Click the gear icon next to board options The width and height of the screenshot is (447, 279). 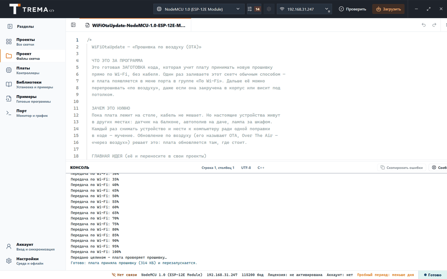coord(269,9)
